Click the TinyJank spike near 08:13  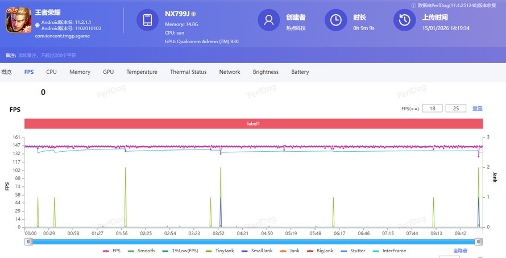click(433, 212)
